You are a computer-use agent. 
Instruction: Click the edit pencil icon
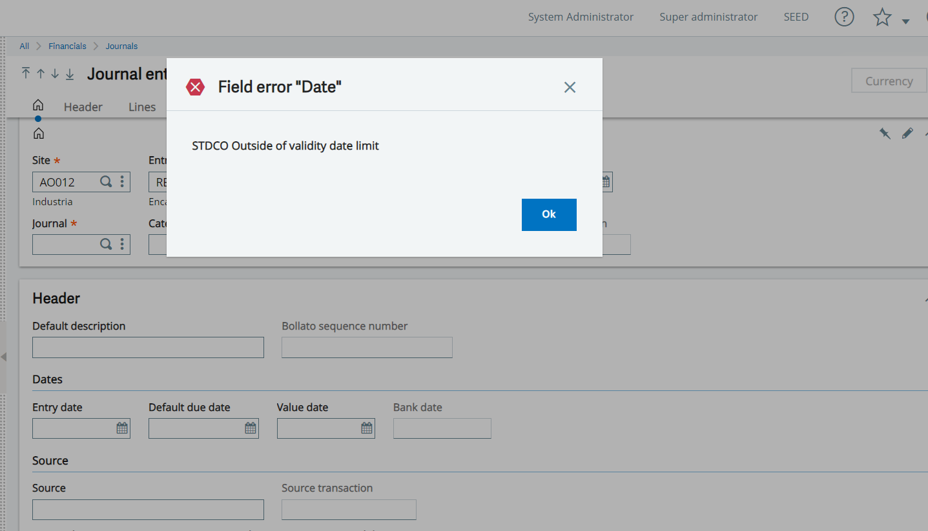pos(907,133)
